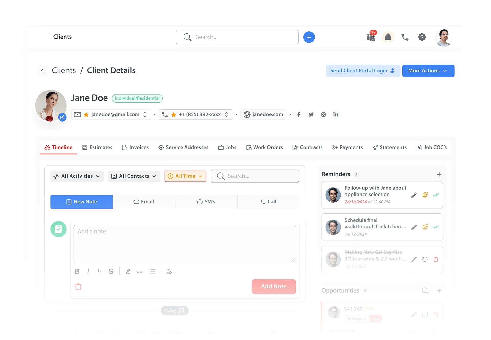The height and width of the screenshot is (340, 491).
Task: Open the Work Orders tab
Action: tap(264, 147)
